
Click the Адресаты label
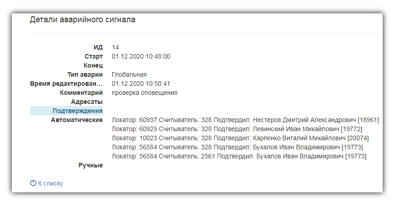[x=87, y=102]
